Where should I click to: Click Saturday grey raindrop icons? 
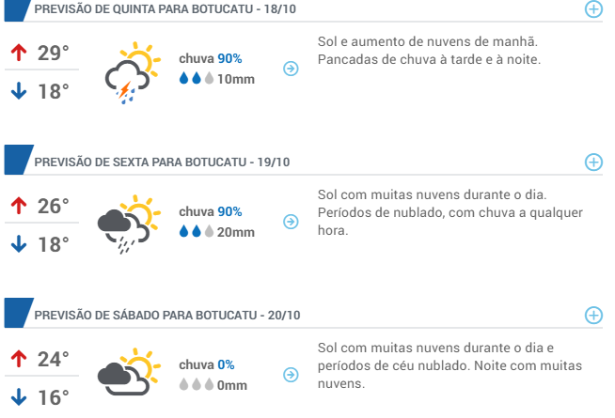point(197,385)
